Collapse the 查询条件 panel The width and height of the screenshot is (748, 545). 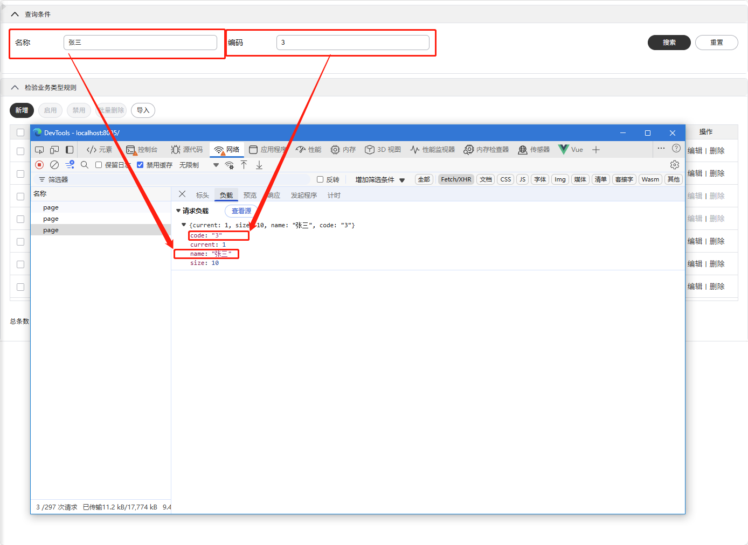tap(15, 15)
